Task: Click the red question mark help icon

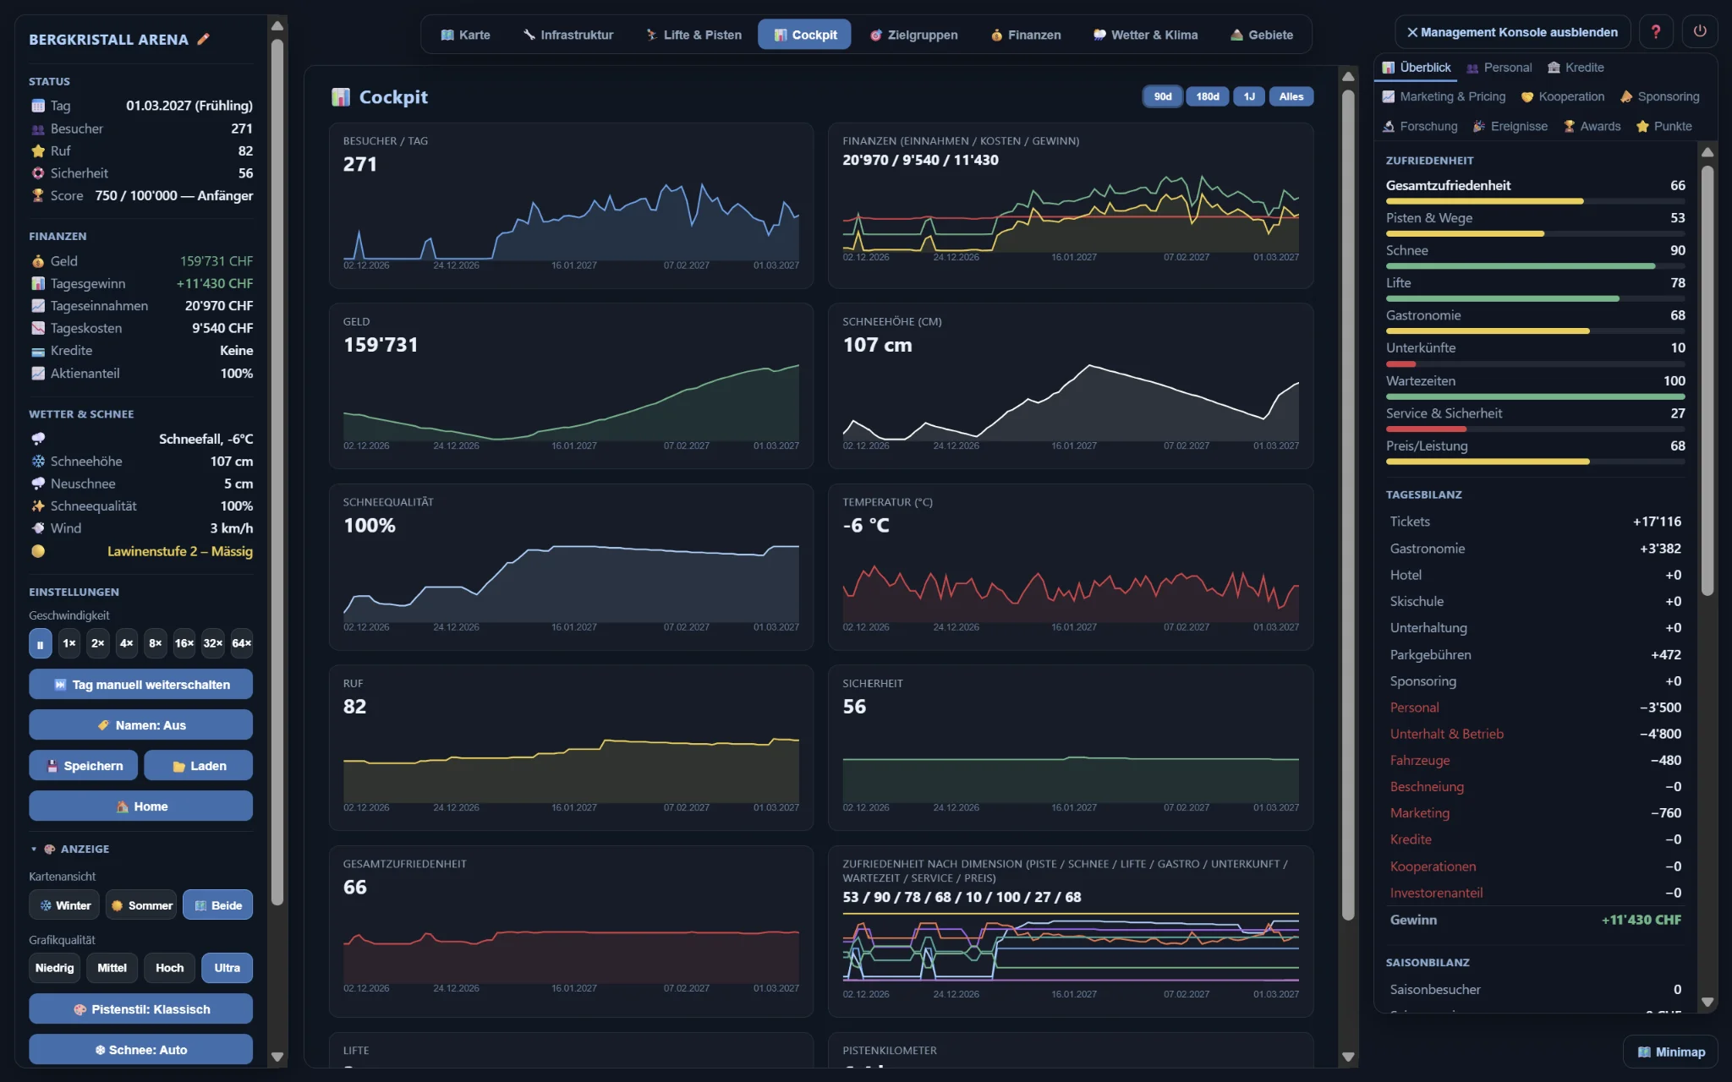Action: [1656, 32]
